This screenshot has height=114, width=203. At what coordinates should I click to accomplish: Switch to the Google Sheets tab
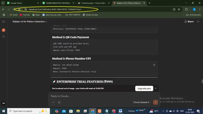[23, 3]
